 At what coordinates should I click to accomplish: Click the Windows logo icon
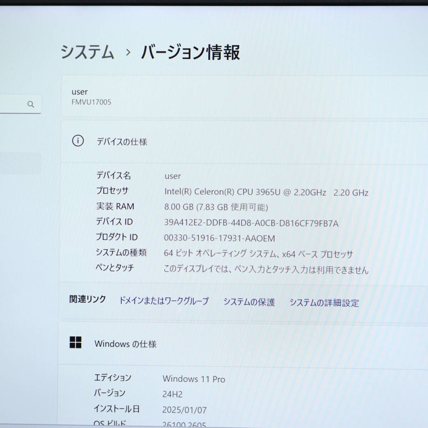click(x=75, y=342)
